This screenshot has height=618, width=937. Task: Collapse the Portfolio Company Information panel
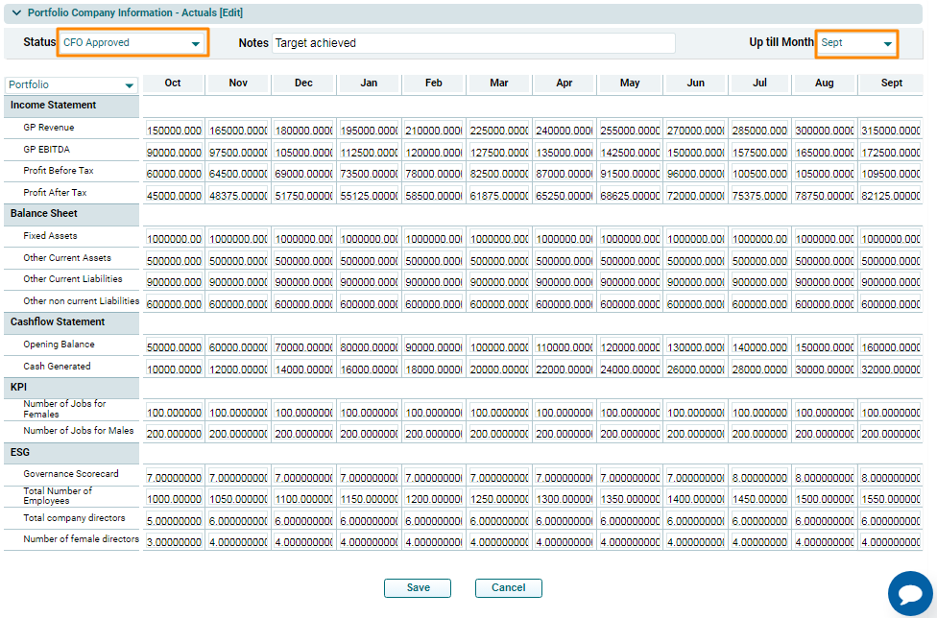16,13
